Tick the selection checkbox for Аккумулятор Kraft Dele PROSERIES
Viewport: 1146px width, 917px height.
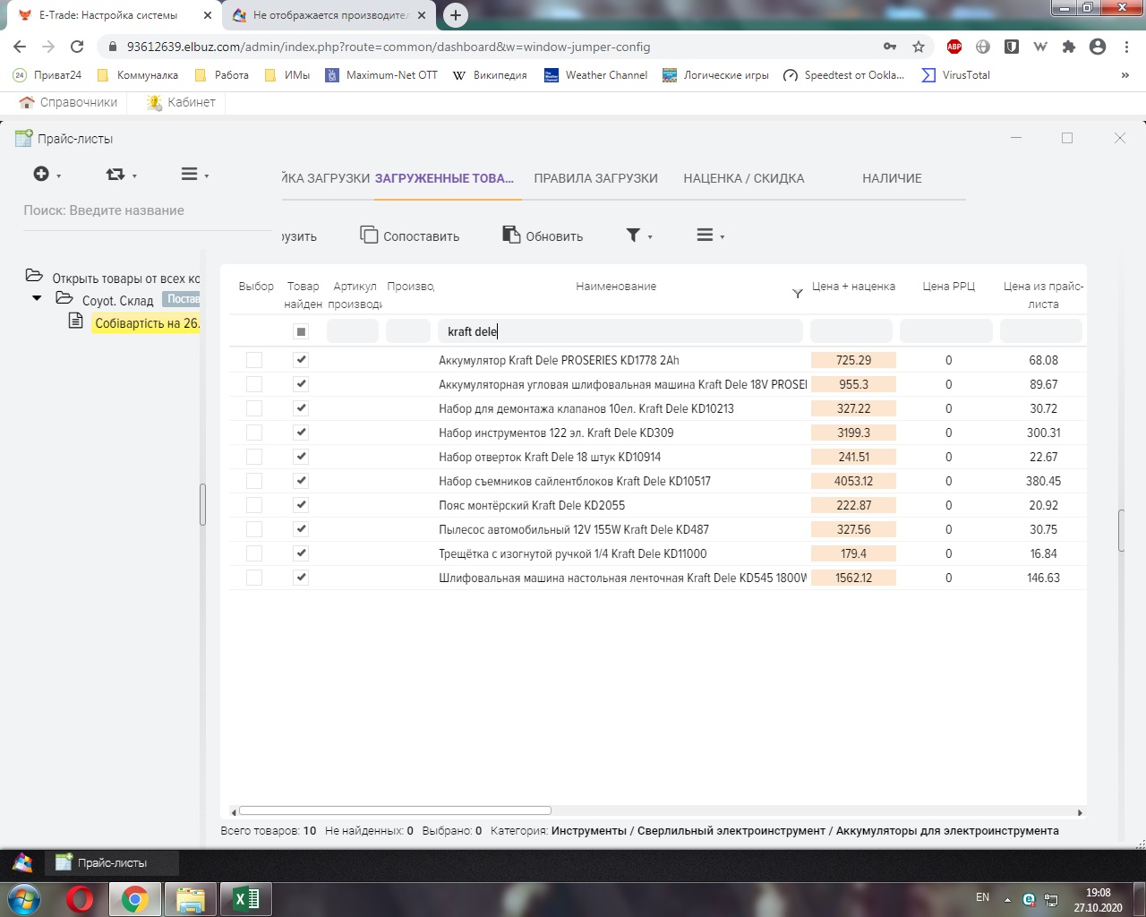click(x=254, y=360)
